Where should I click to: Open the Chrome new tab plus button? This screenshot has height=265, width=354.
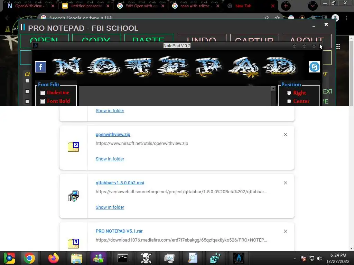pyautogui.click(x=286, y=6)
